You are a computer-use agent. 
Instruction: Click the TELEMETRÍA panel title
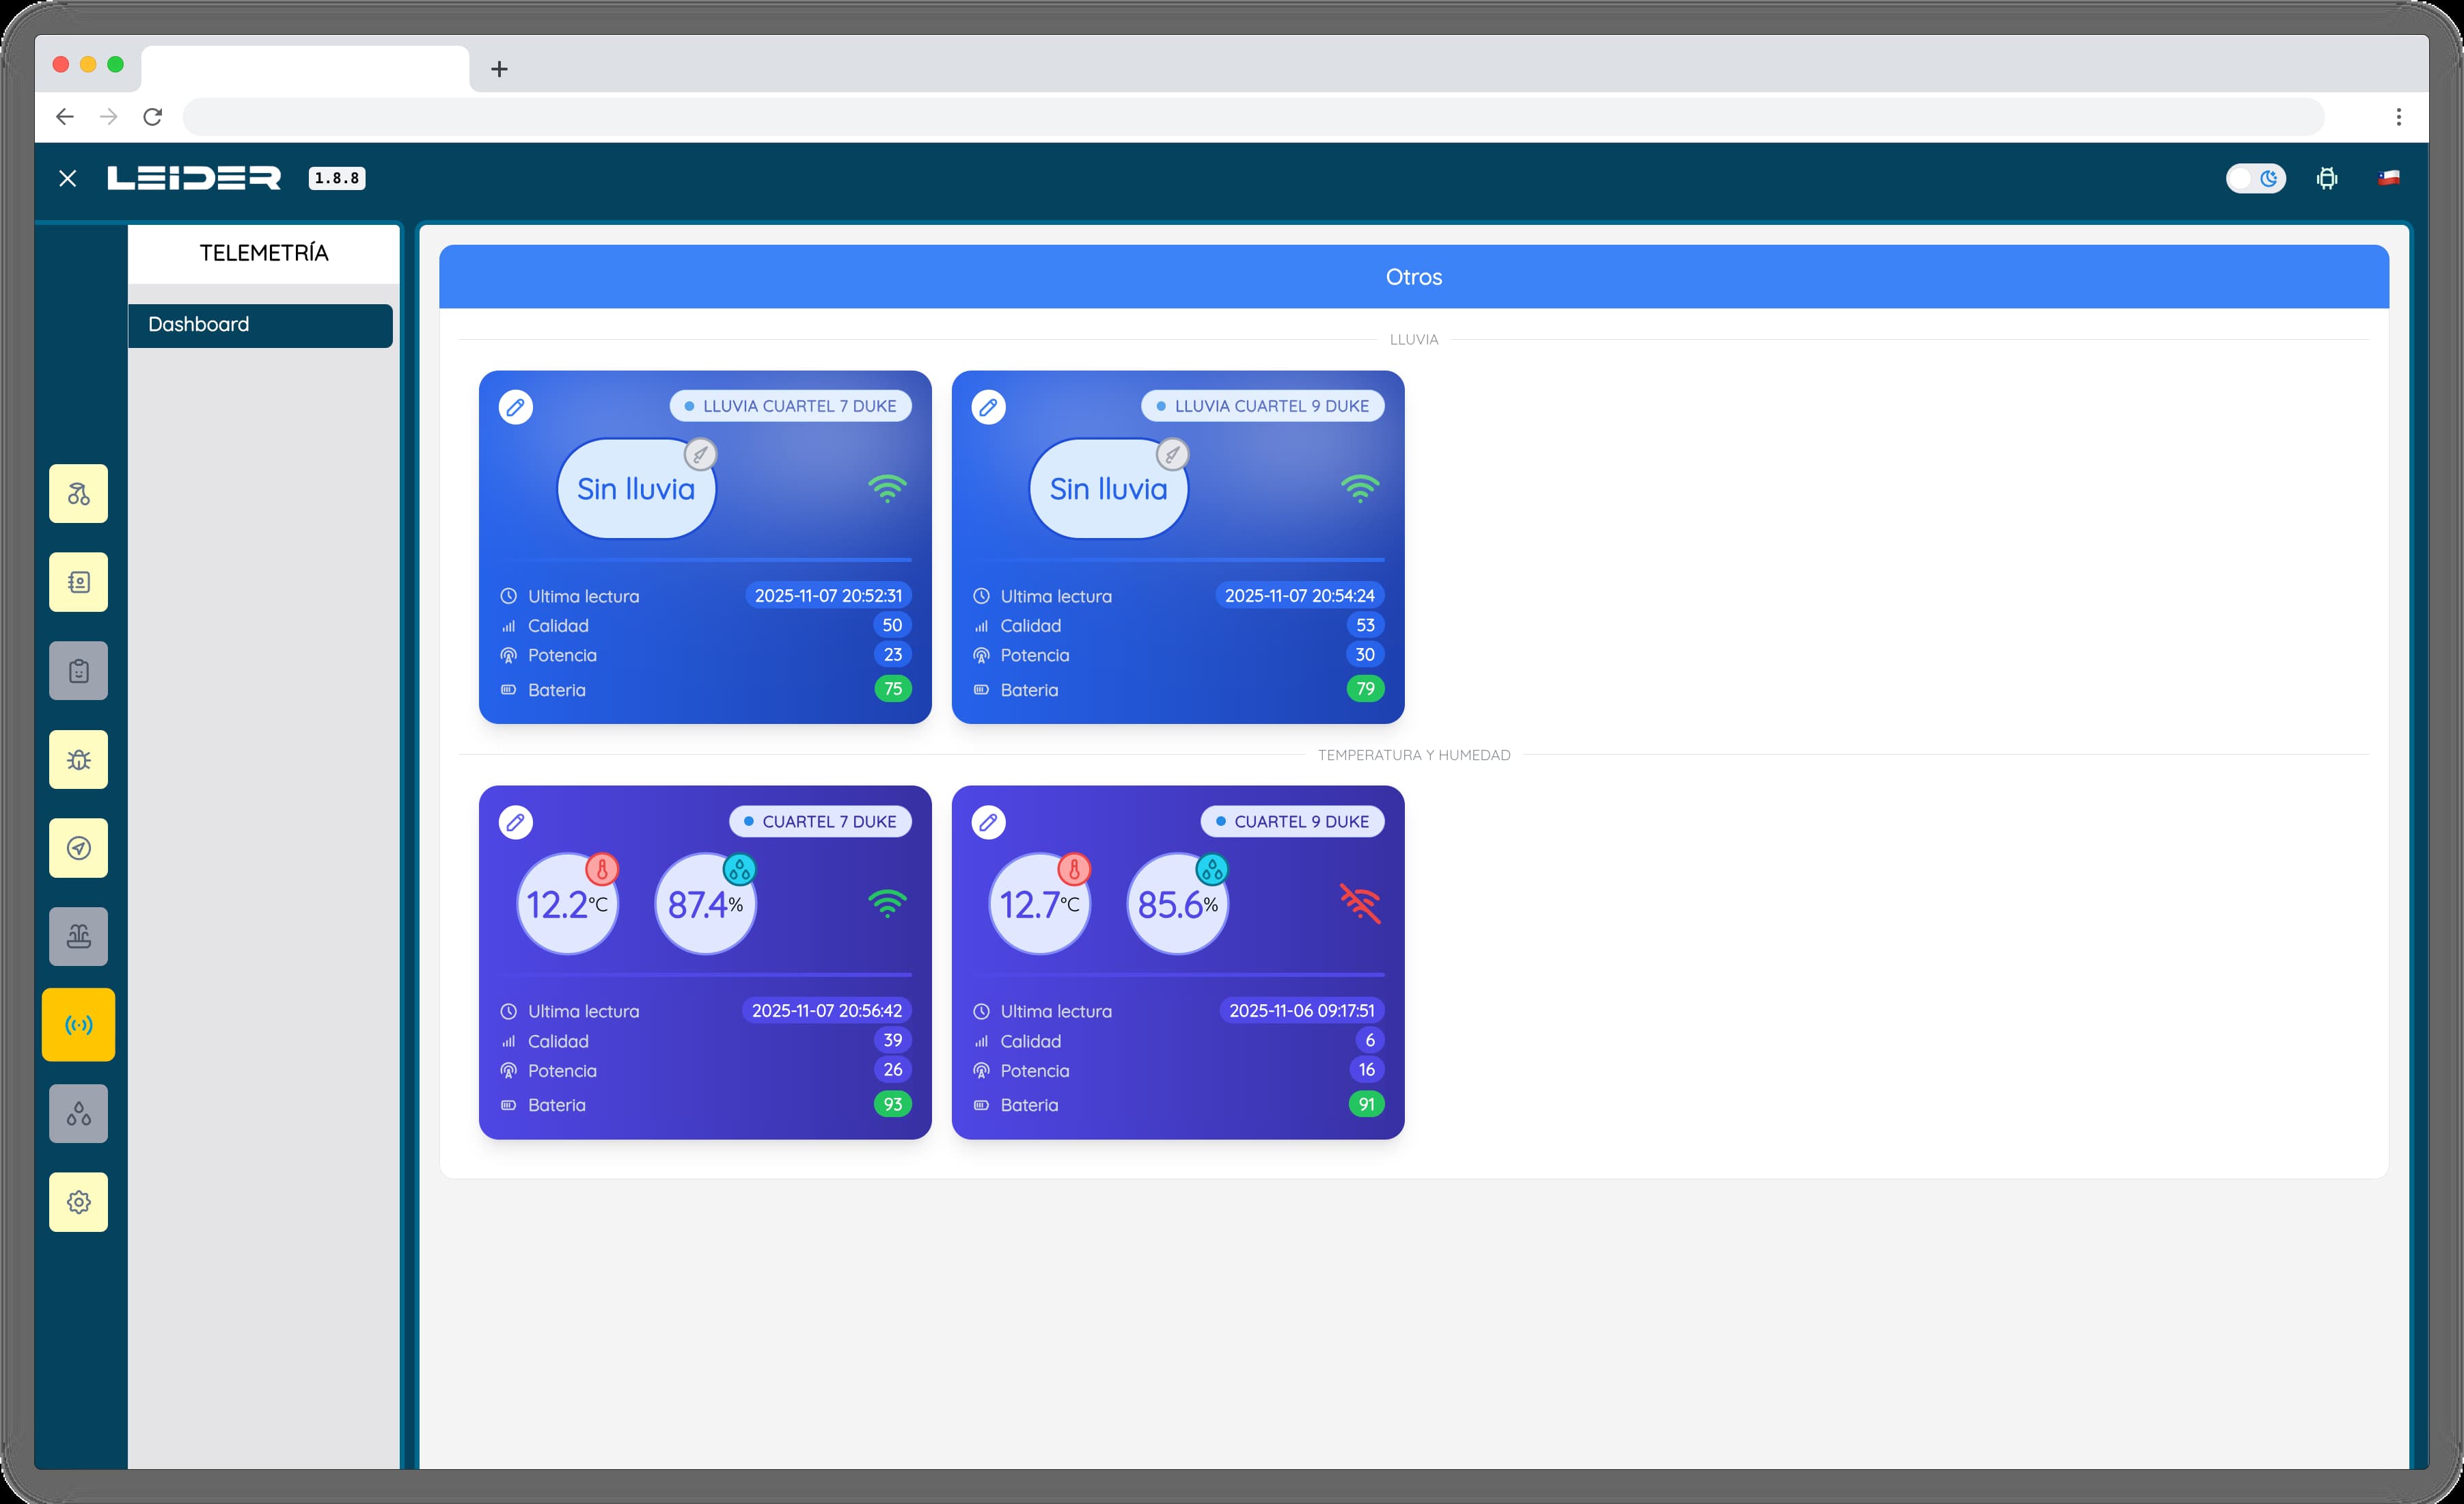tap(264, 253)
